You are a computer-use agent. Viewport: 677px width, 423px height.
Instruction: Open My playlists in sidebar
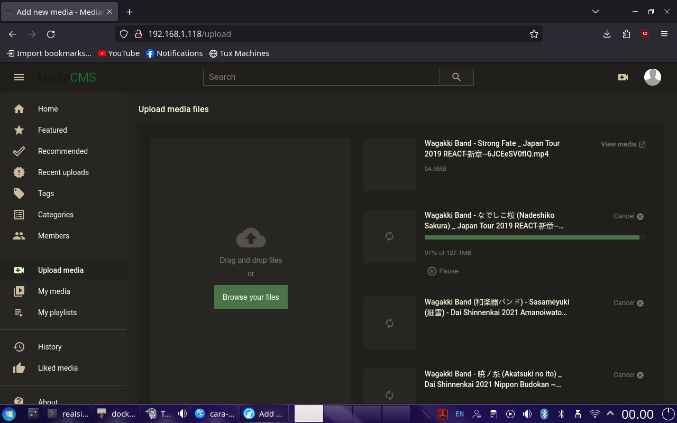pos(63,312)
